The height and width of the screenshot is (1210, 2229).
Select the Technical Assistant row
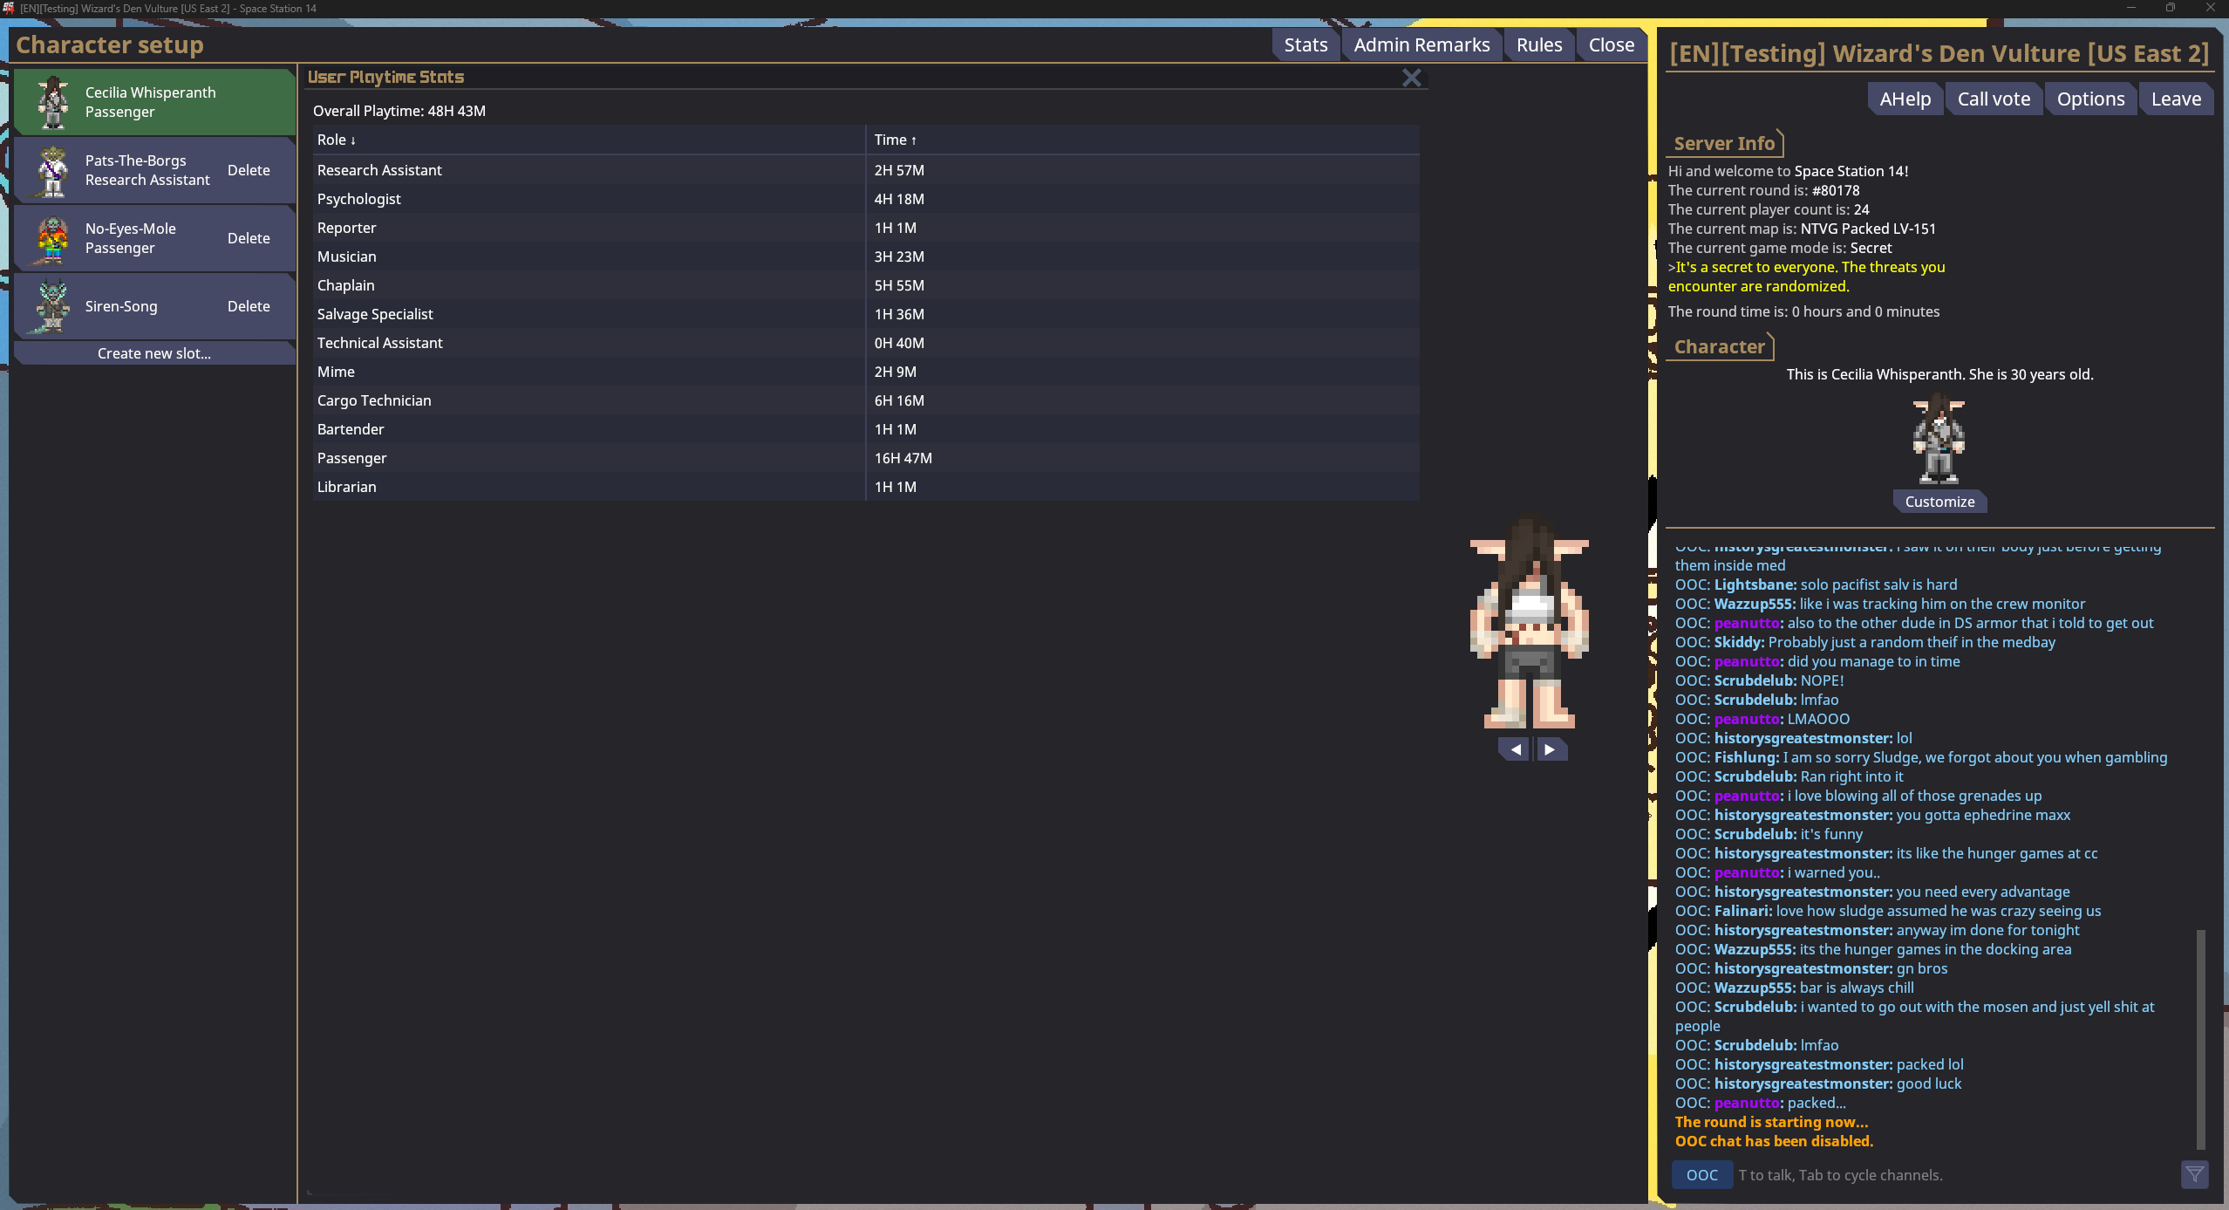click(866, 343)
